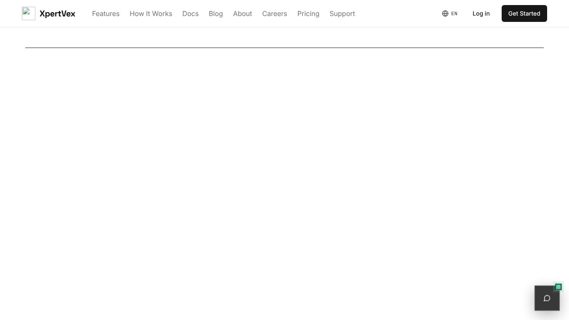The width and height of the screenshot is (569, 320).
Task: Open the chat widget button
Action: pos(547,298)
